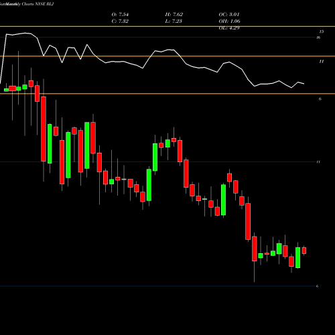The image size is (335, 335).
Task: Click the low value "L: 7.23"
Action: [174, 21]
